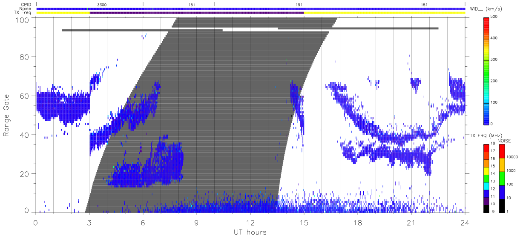Viewport: 523px width, 241px height.
Task: Click x-axis tick label '12'
Action: [x=250, y=223]
